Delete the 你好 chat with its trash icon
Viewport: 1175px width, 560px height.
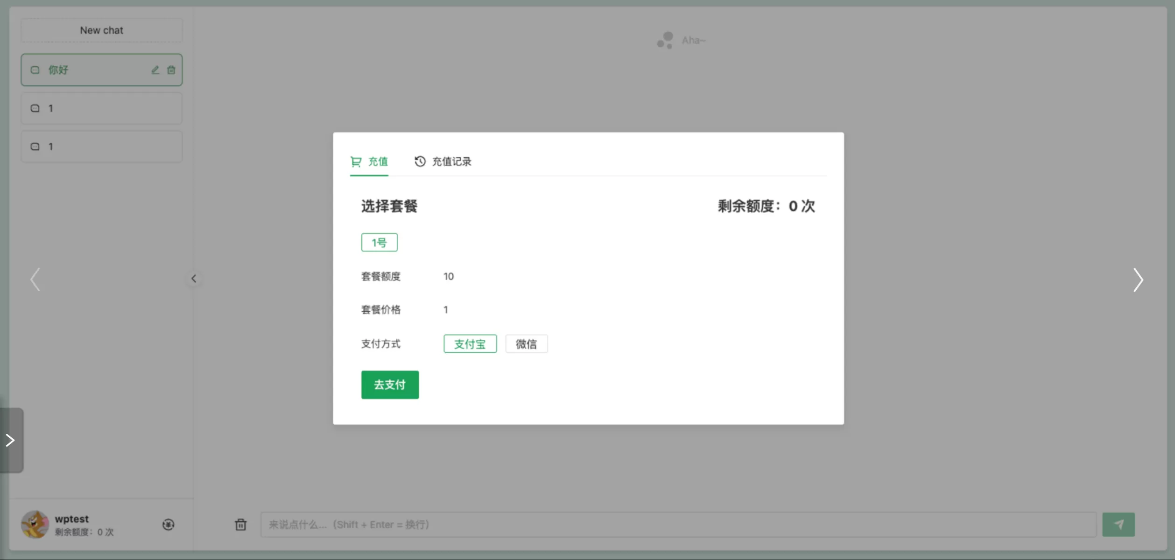[171, 70]
